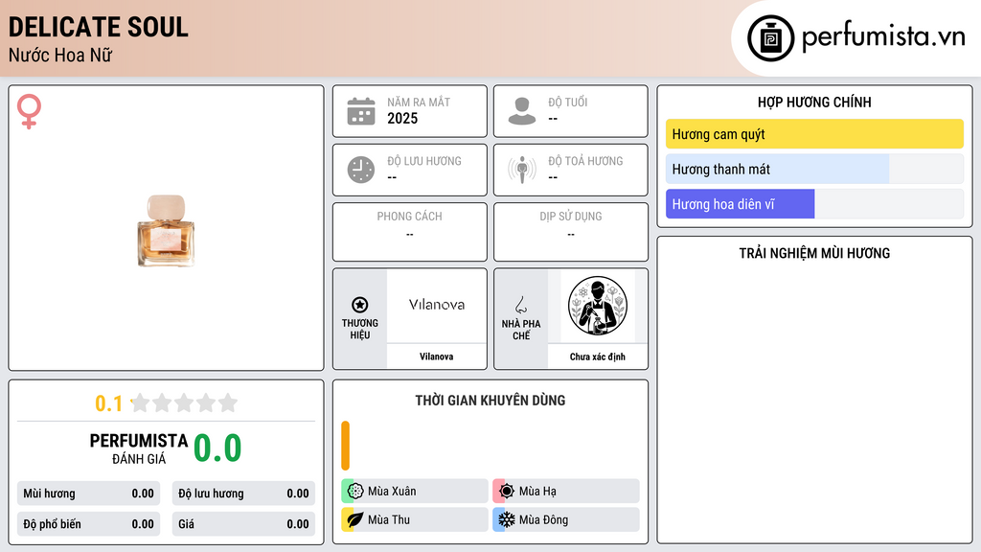Click the Dịp sử dụng card
981x552 pixels.
pos(571,232)
